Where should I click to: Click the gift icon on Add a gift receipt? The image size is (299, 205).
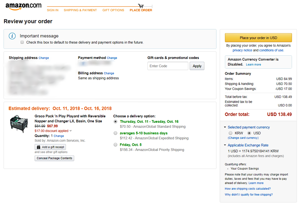(39, 147)
